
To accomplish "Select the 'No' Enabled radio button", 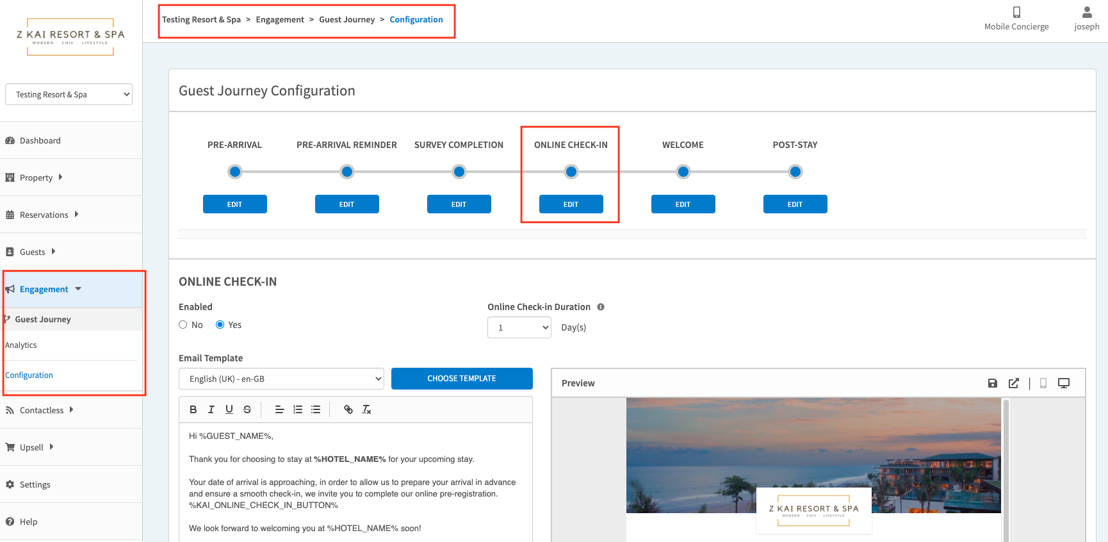I will tap(183, 325).
